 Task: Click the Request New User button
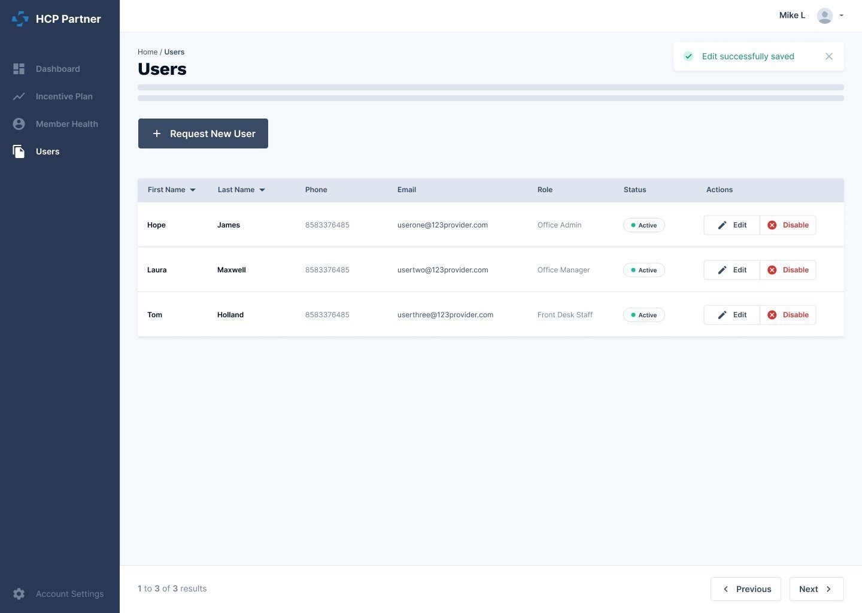pos(203,133)
